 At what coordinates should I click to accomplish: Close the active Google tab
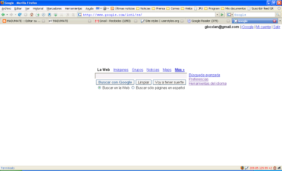tap(275, 21)
